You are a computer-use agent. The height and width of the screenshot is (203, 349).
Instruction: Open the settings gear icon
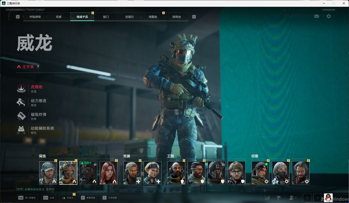coord(328,16)
